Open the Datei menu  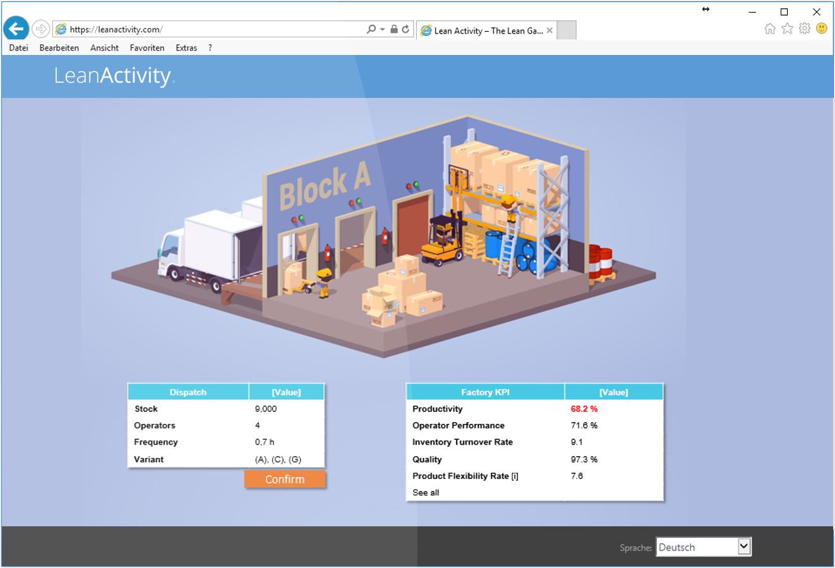(x=18, y=47)
